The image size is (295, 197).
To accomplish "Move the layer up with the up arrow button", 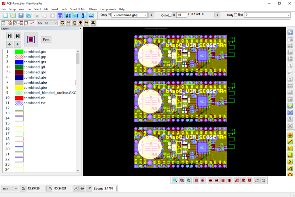I will 18,44.
